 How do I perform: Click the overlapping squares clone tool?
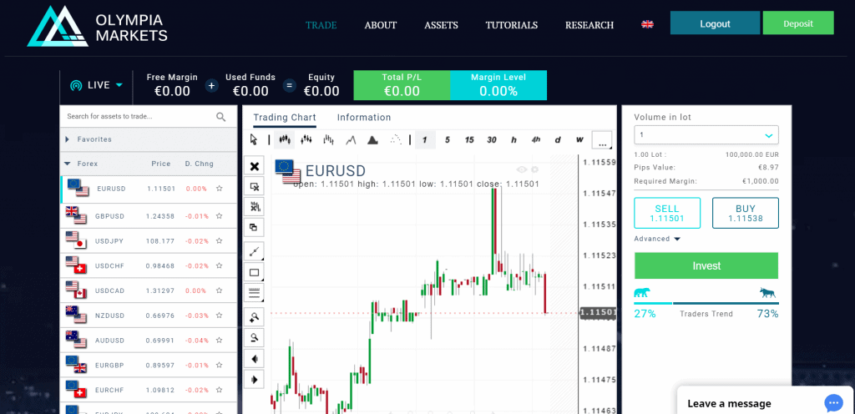tap(254, 227)
